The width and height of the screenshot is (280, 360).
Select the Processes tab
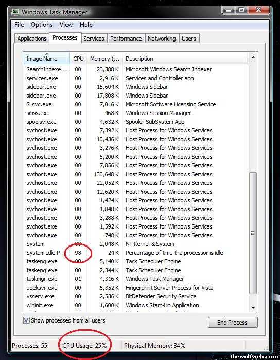coord(65,37)
